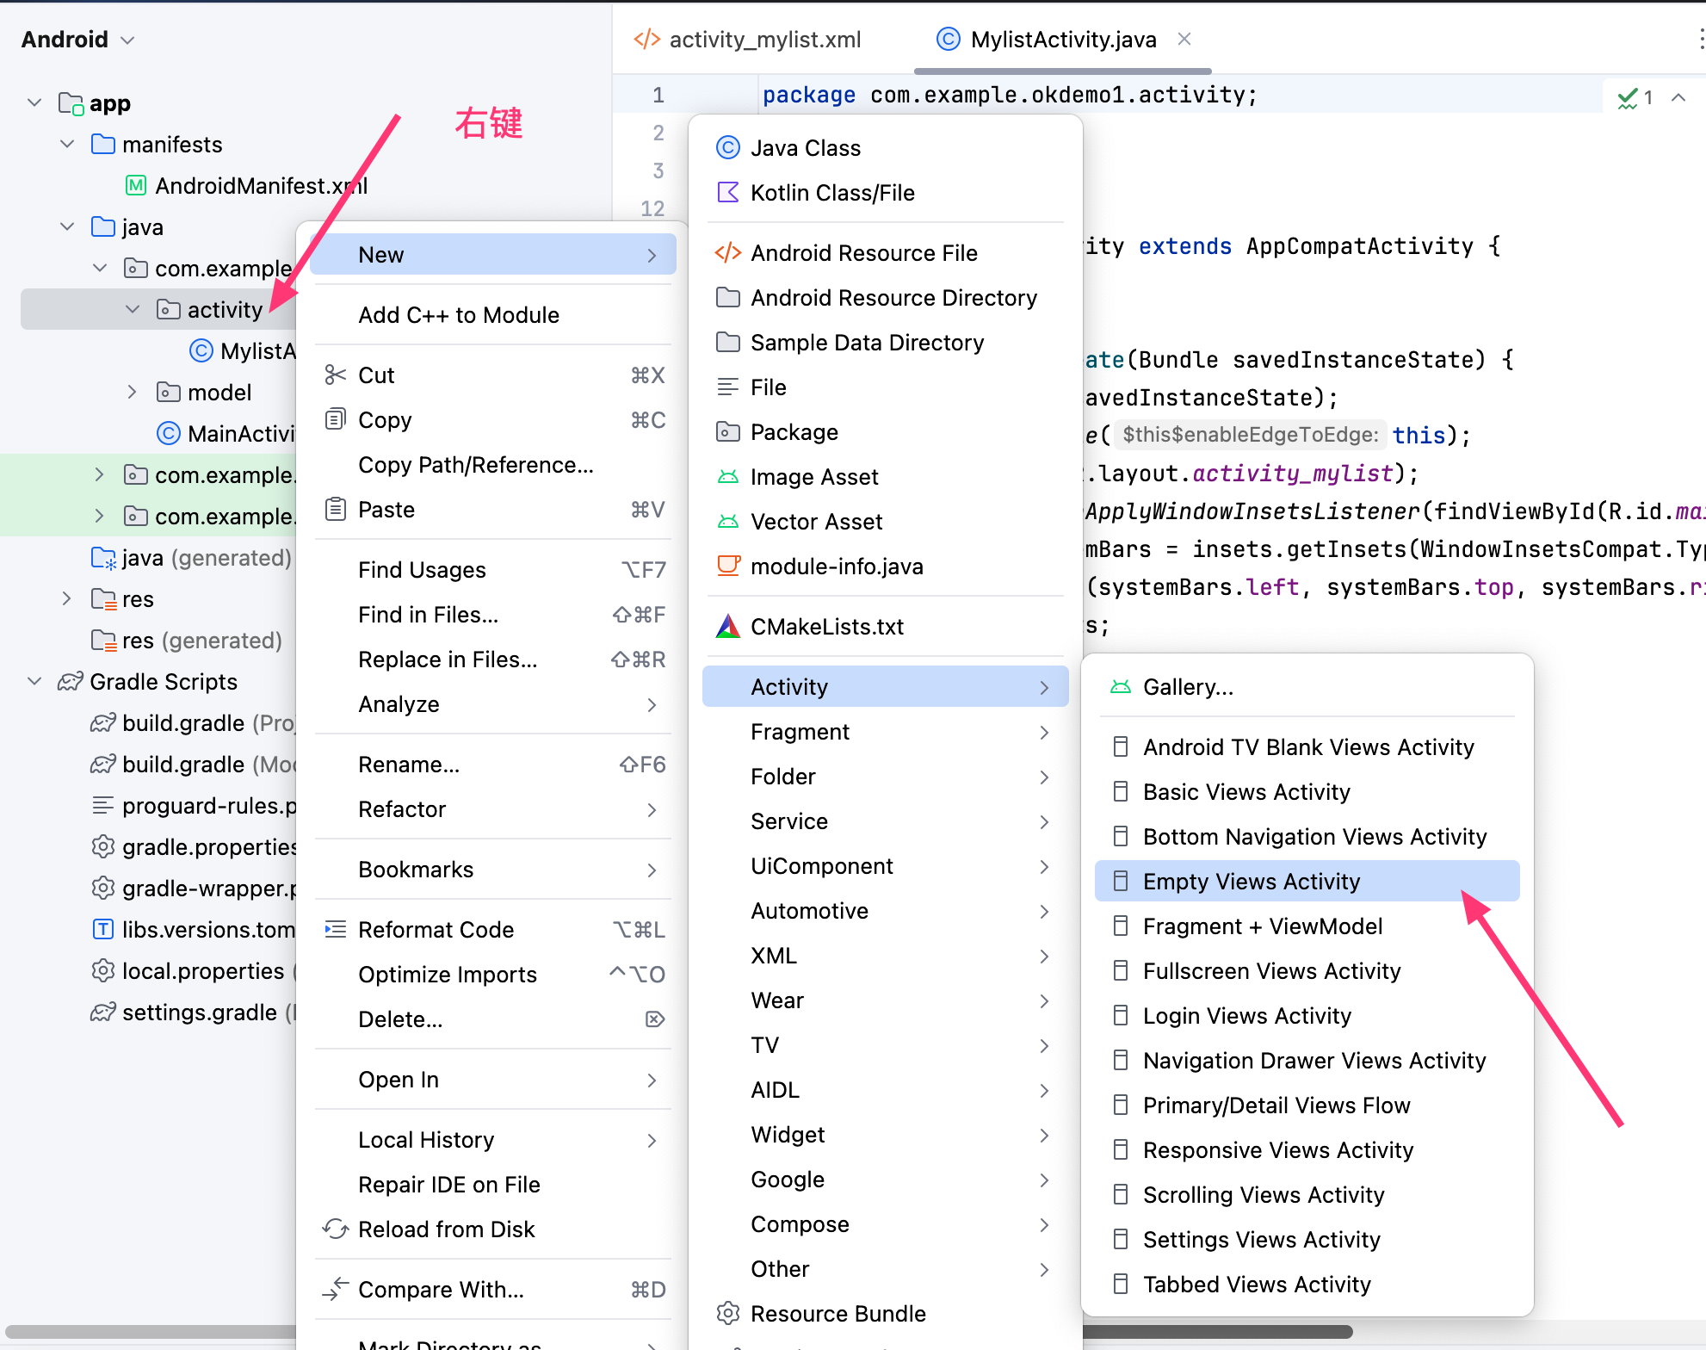Viewport: 1706px width, 1350px height.
Task: Click the horizontal scrollbar under the project tree
Action: point(151,1332)
